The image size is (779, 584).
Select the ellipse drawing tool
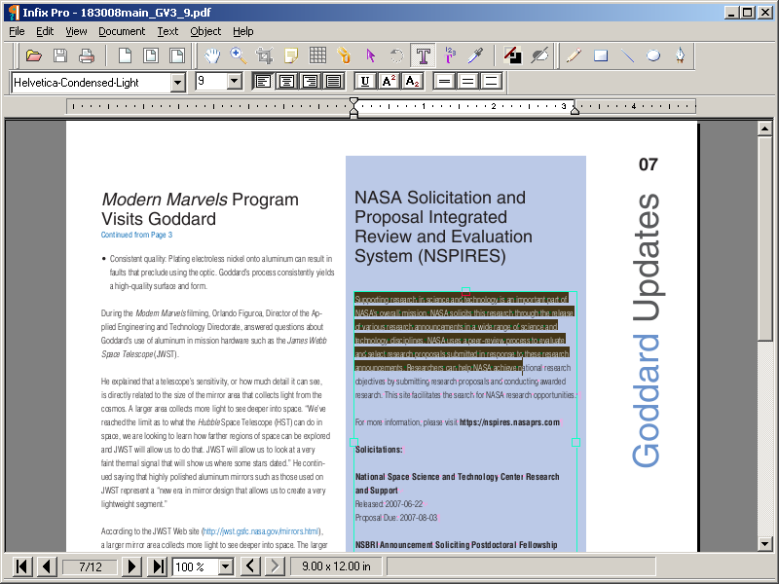pos(653,55)
